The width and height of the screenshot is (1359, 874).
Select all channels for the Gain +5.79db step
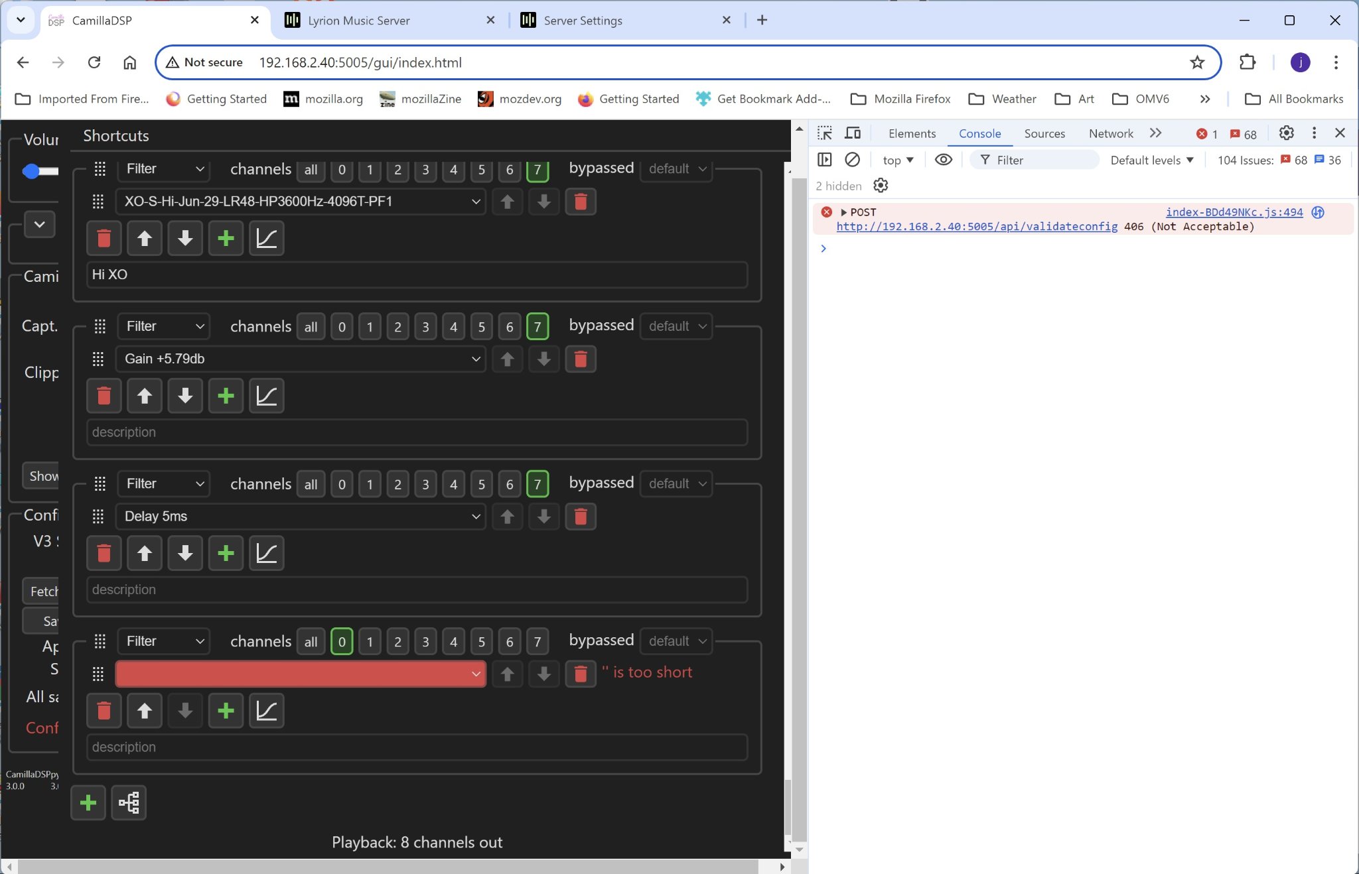pos(311,327)
